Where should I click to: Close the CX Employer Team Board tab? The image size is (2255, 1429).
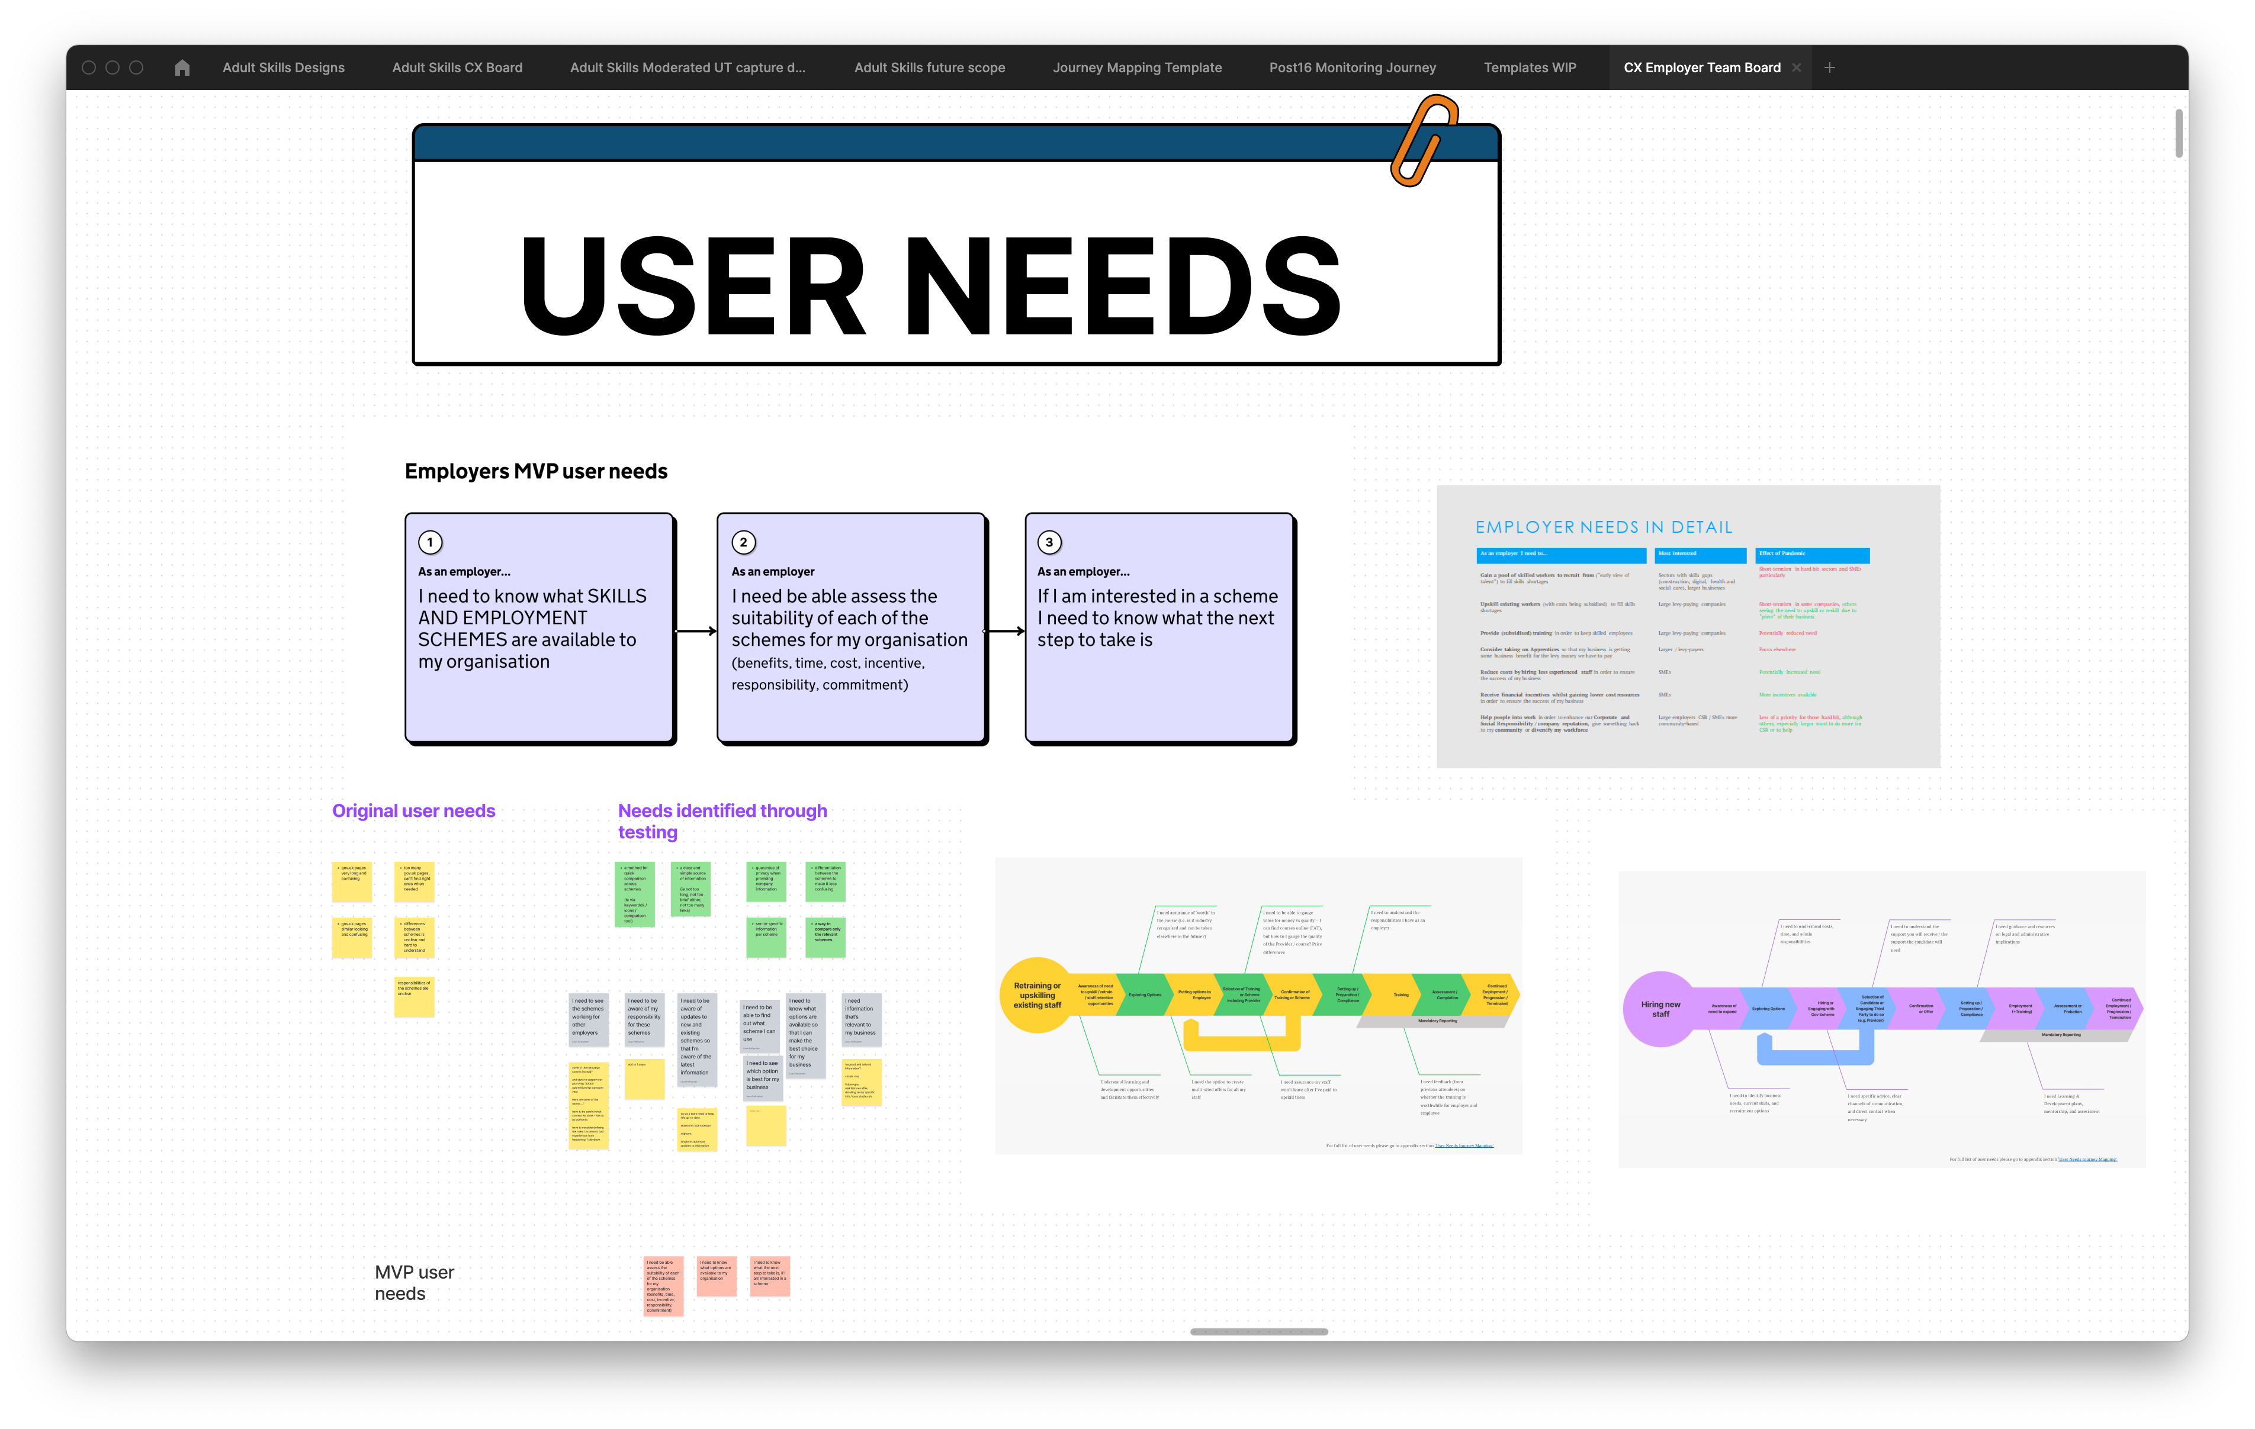(1795, 67)
